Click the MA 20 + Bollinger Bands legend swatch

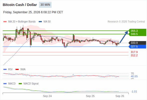pos(5,22)
